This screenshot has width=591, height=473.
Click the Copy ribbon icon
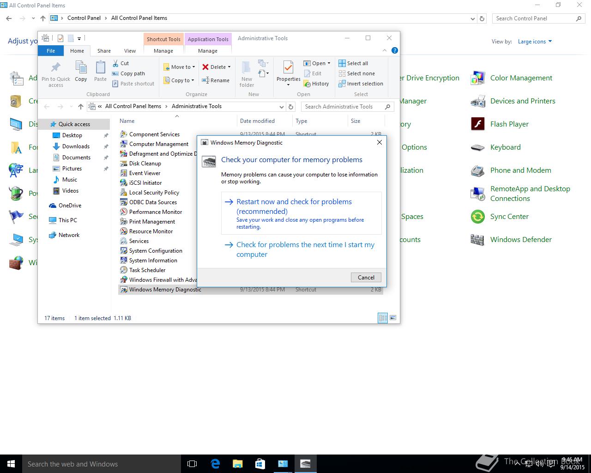tap(81, 68)
